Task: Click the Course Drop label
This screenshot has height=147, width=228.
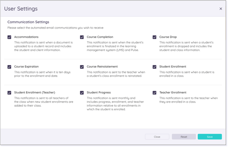Action: coord(168,37)
